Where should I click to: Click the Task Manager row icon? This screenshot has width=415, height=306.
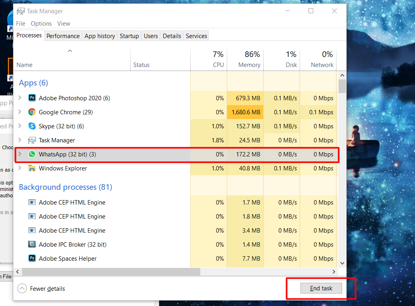(32, 140)
